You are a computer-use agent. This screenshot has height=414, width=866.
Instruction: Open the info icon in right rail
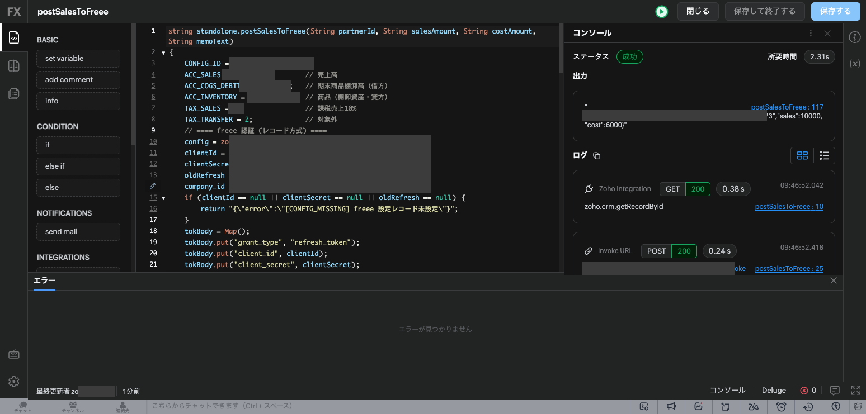point(854,37)
